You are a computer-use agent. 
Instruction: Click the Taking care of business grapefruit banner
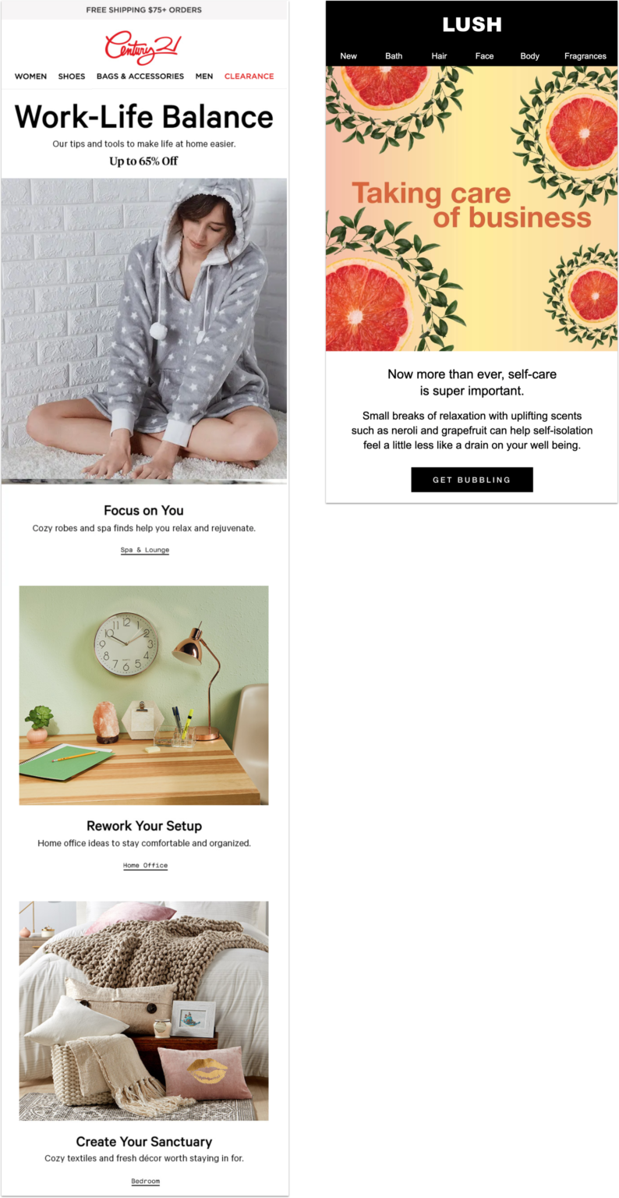472,208
